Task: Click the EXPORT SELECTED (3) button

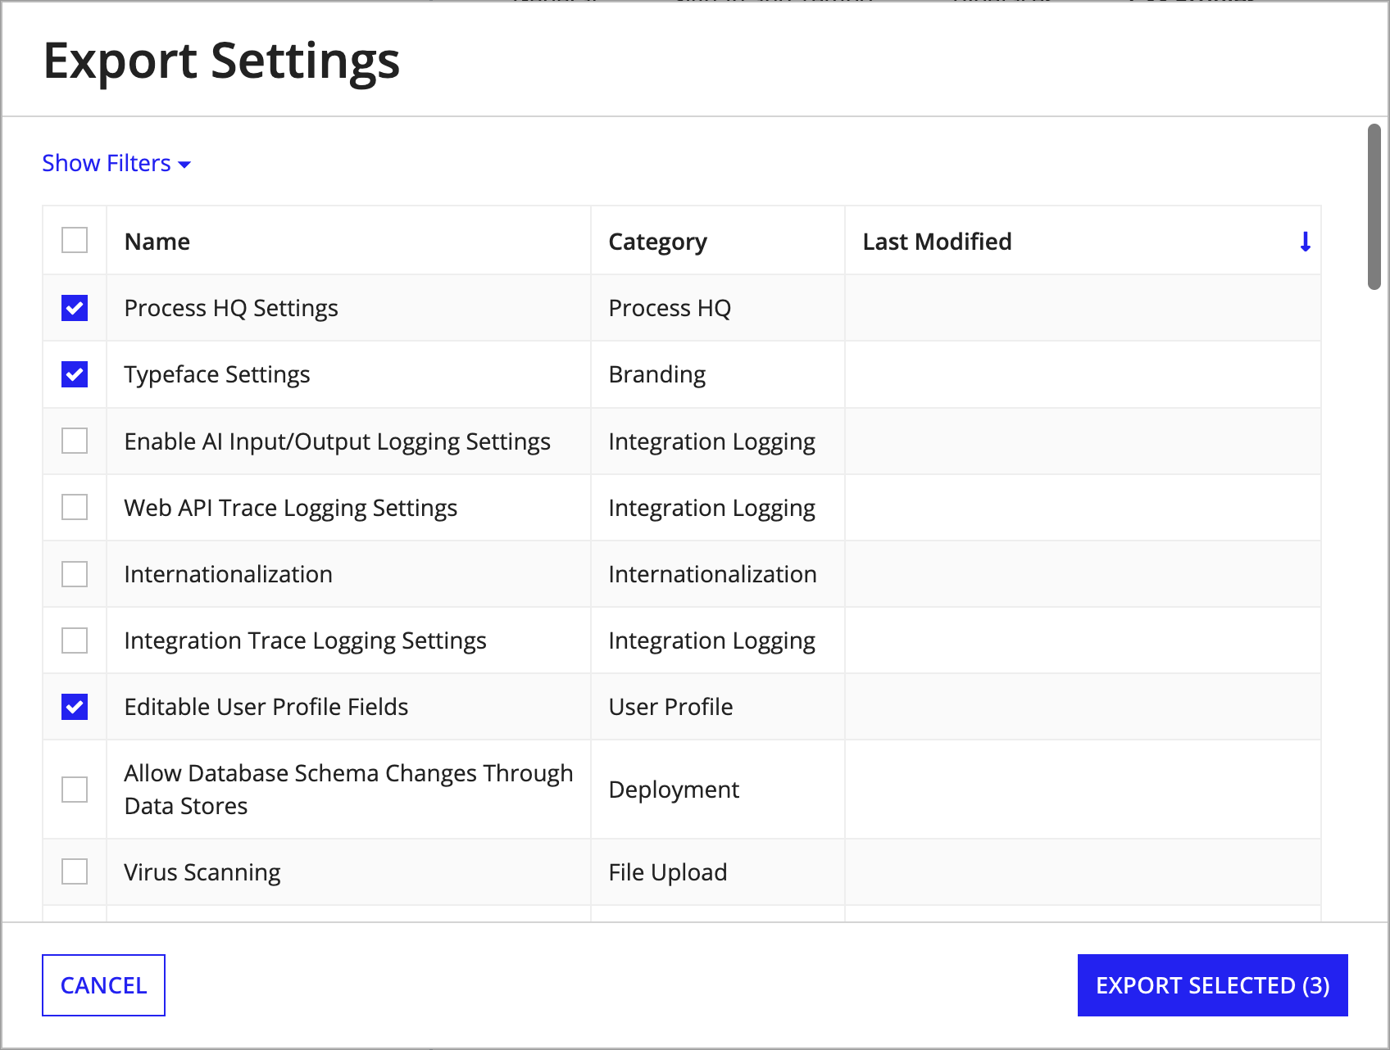Action: (1213, 985)
